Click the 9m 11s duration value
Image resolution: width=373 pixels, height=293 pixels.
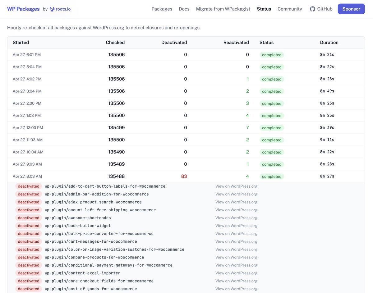pos(327,140)
